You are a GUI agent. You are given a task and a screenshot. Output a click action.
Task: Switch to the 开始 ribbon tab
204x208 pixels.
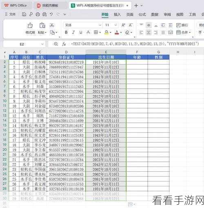click(x=105, y=14)
